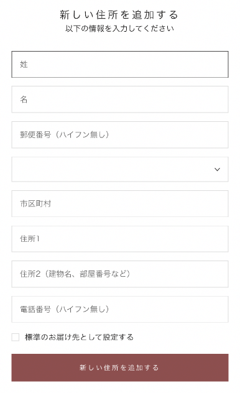
Task: Click the 電話番号(ハイフン無し) phone field
Action: (x=120, y=309)
